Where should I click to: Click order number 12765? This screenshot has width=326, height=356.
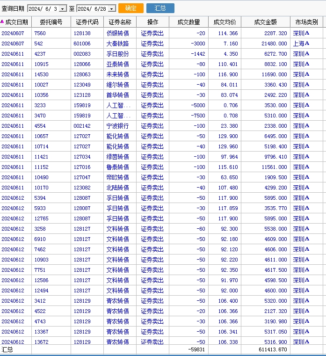click(41, 218)
